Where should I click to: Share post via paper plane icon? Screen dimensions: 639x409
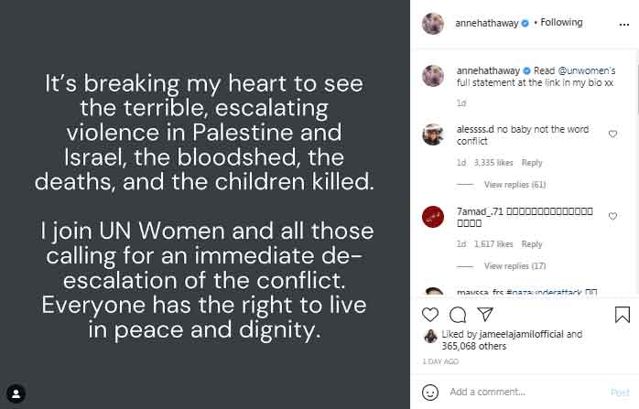[x=486, y=315]
